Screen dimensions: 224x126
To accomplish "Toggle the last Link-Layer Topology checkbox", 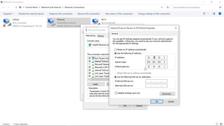I will 90,76.
